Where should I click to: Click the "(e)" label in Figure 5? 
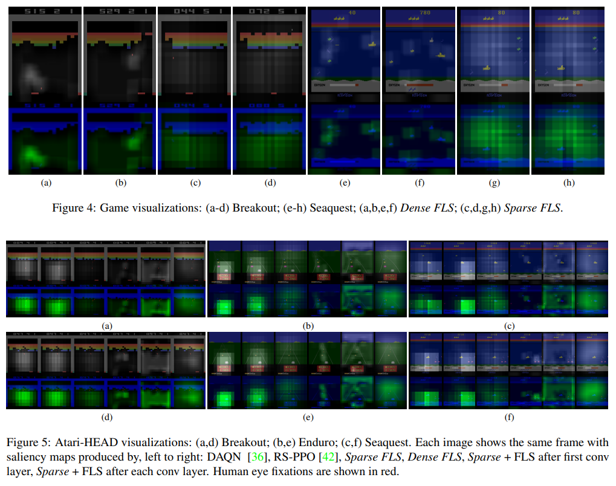click(x=308, y=417)
